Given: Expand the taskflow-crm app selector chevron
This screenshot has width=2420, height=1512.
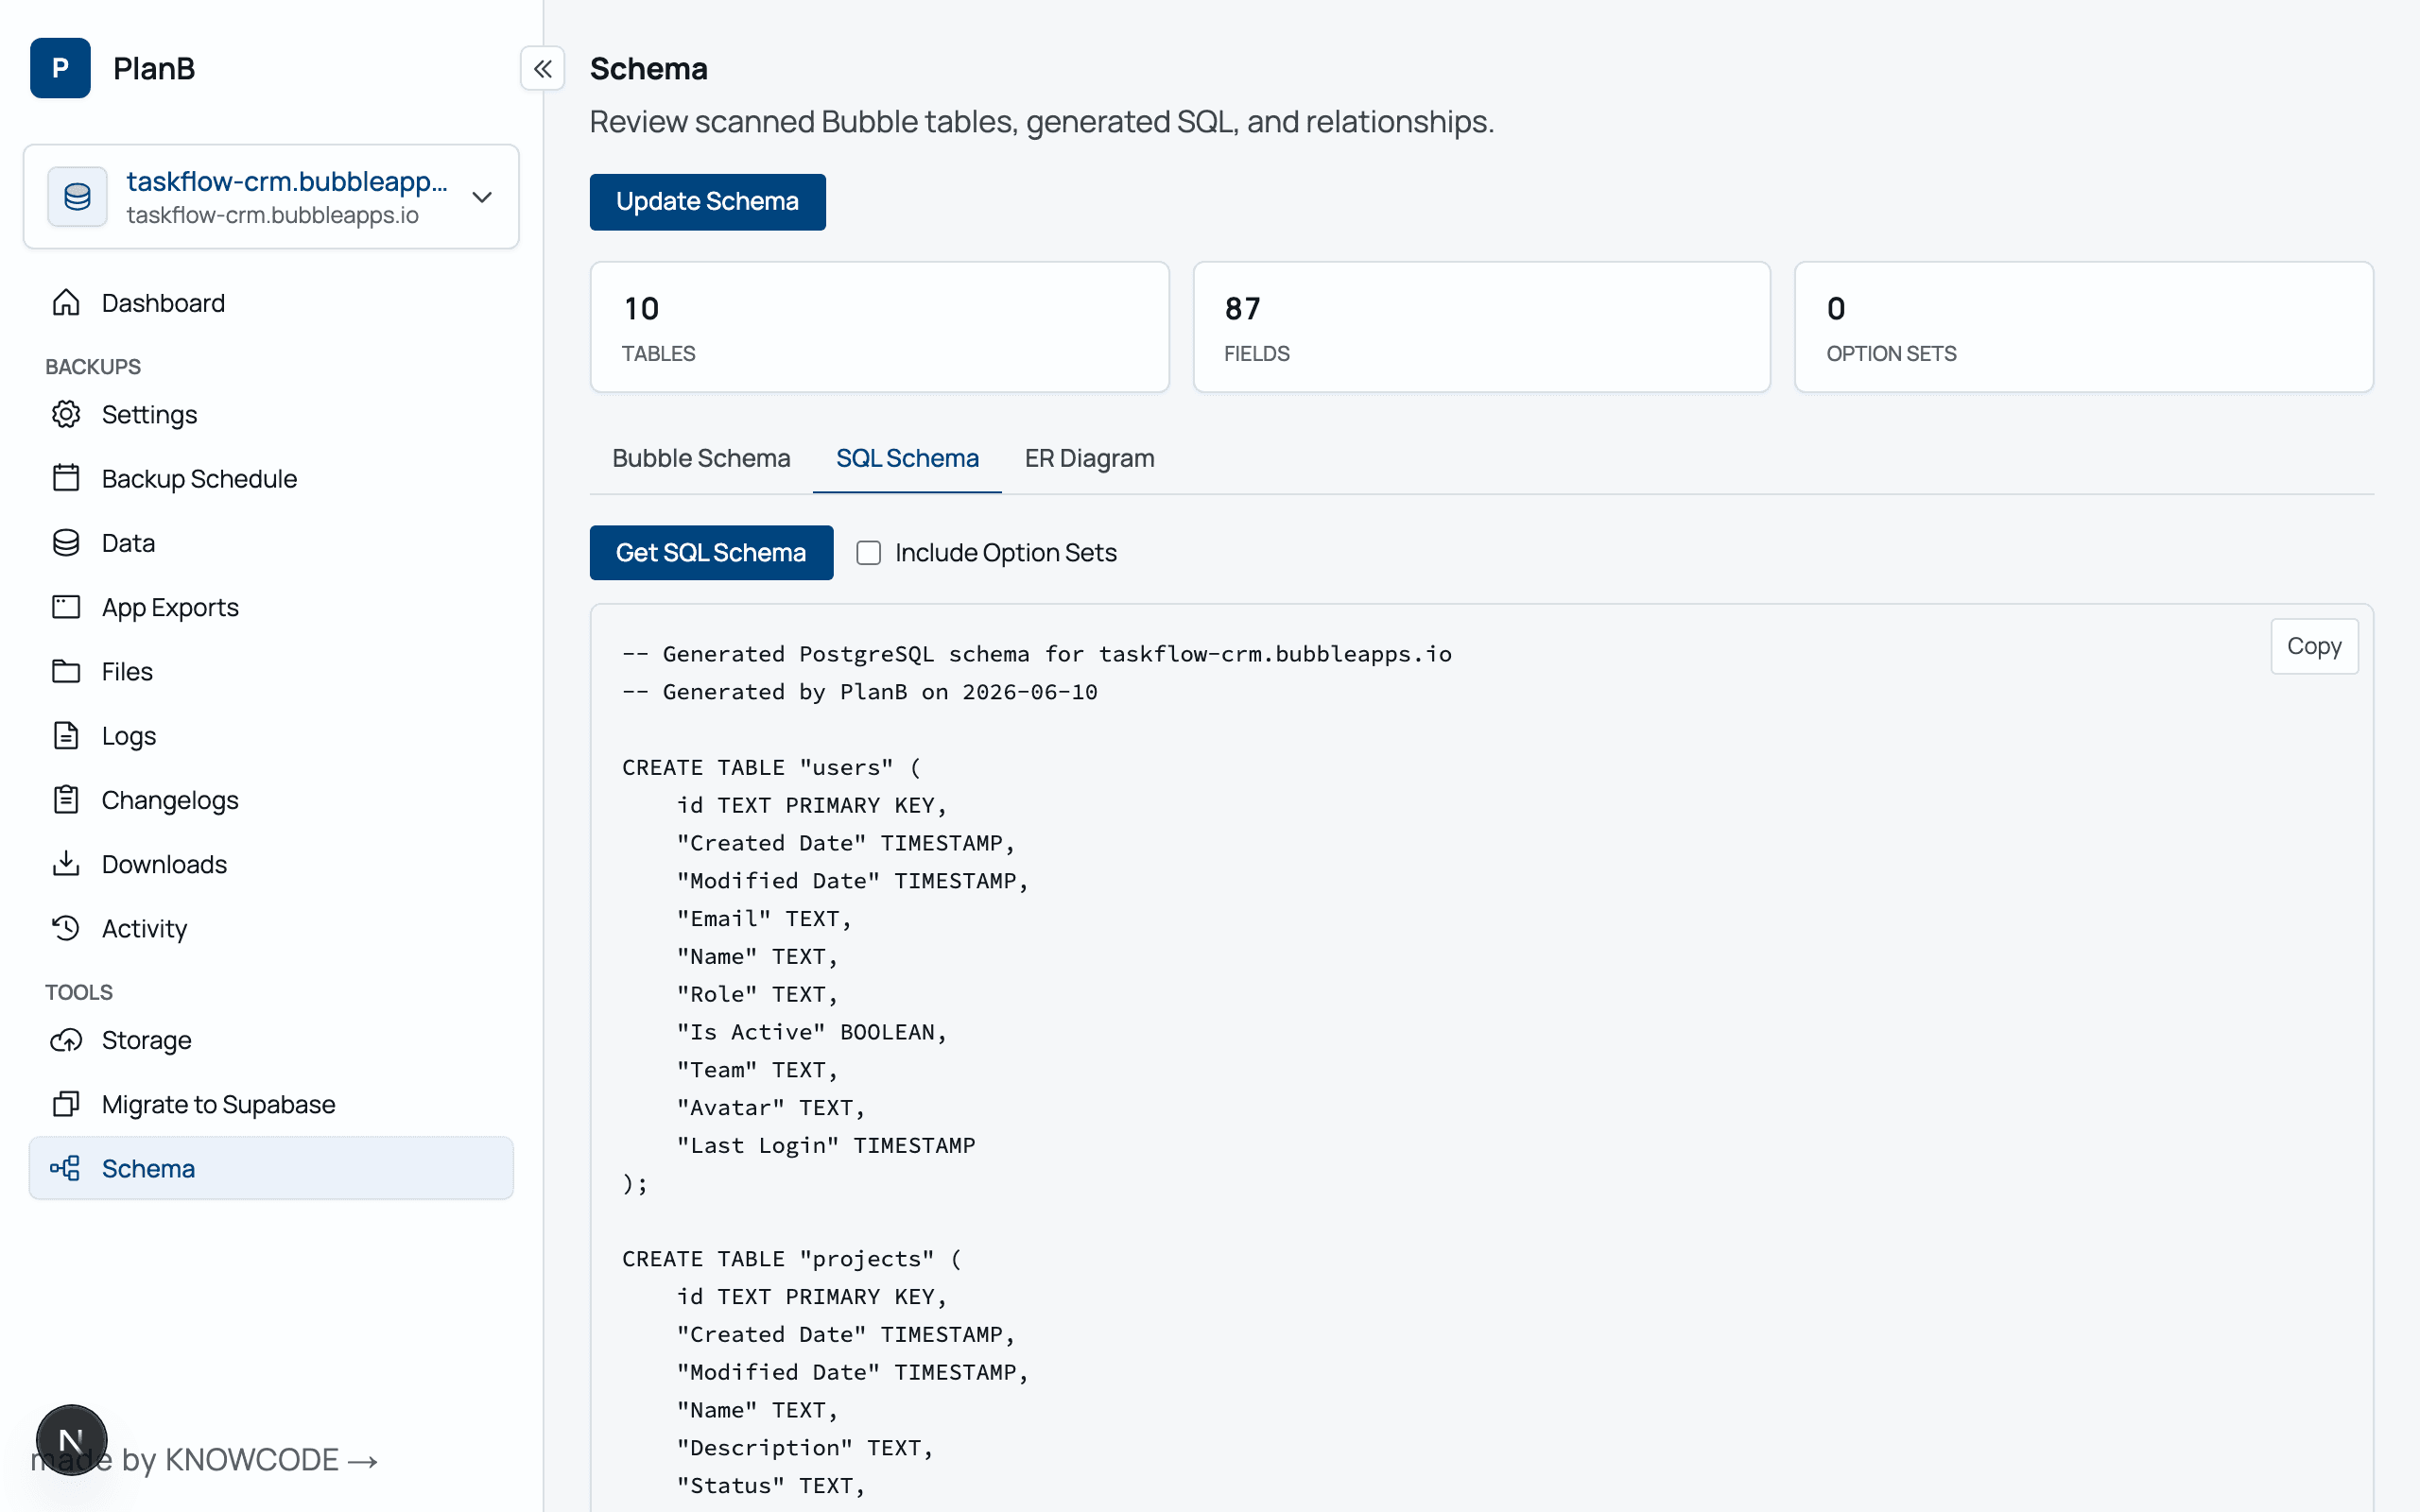Looking at the screenshot, I should tap(482, 196).
